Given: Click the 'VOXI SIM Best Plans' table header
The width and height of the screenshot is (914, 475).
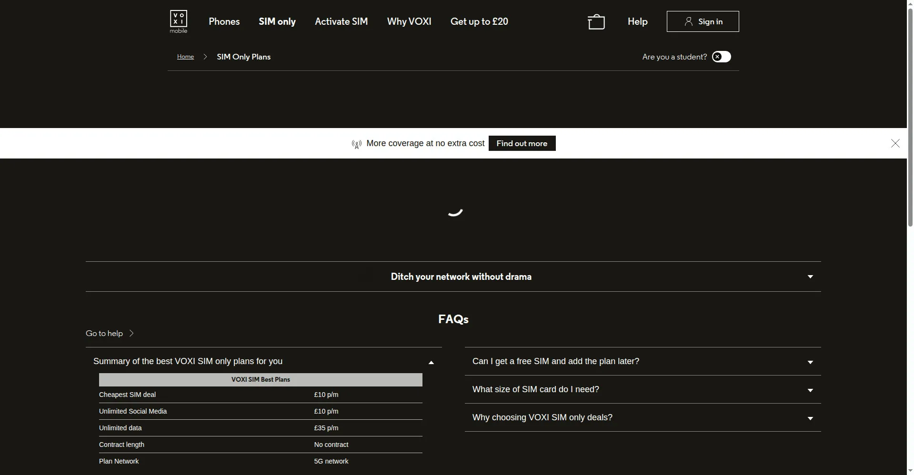Looking at the screenshot, I should (261, 379).
